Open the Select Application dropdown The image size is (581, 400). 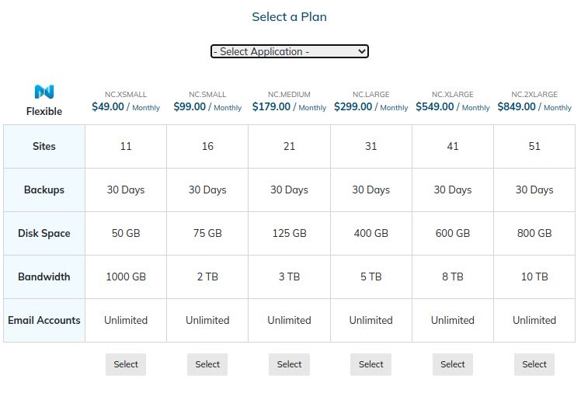tap(290, 51)
